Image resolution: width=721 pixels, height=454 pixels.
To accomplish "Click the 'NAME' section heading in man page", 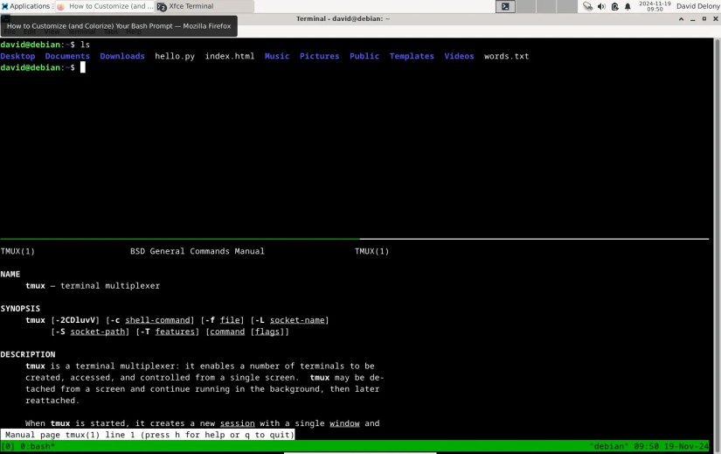I will pos(10,275).
